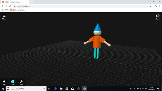162x91 pixels.
Task: Open the Chrome profile account icon
Action: click(x=155, y=6)
